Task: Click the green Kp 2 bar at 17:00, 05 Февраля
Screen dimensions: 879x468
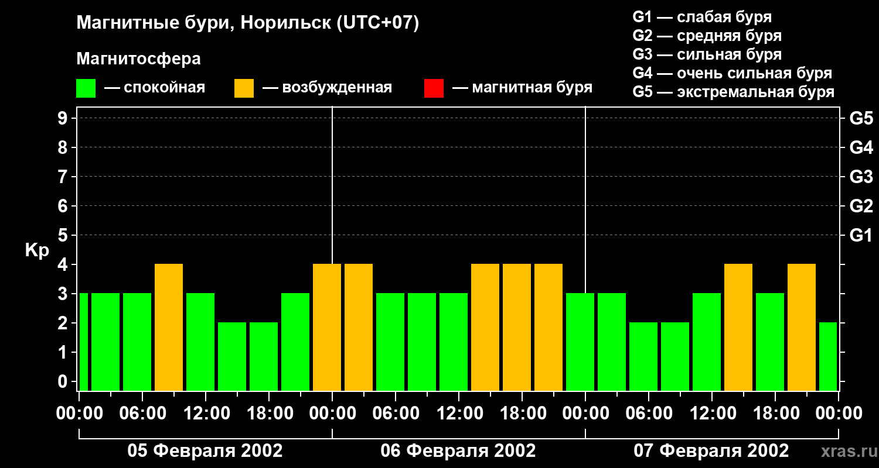Action: [x=264, y=356]
